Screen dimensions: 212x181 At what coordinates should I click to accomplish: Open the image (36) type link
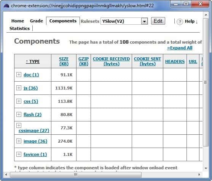(x=35, y=141)
